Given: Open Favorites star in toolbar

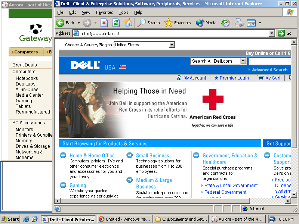Looking at the screenshot, I should pyautogui.click(x=169, y=23).
